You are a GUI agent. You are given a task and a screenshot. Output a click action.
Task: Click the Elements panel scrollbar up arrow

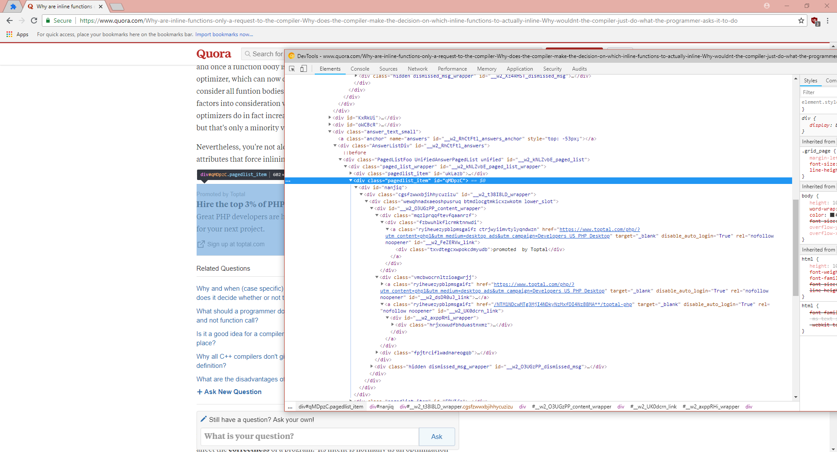point(796,79)
